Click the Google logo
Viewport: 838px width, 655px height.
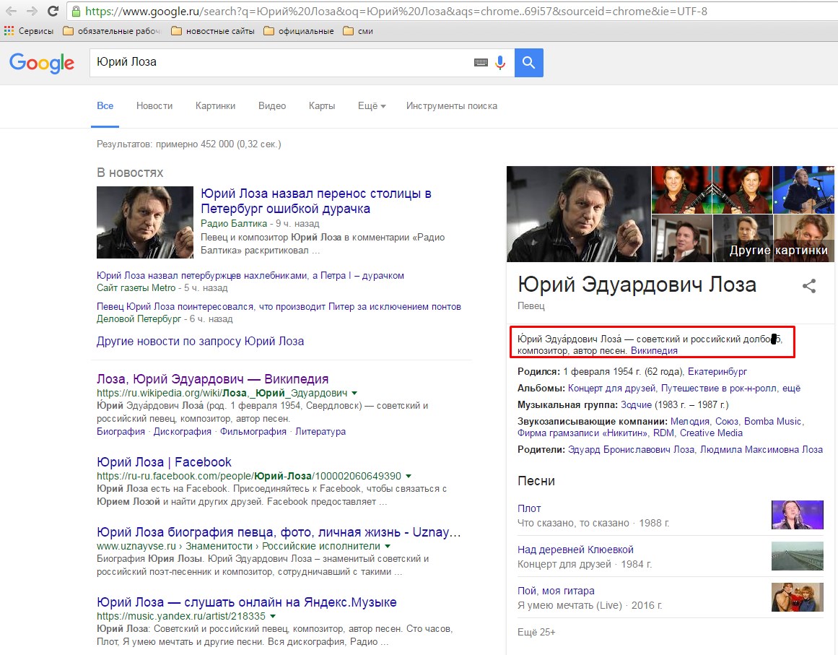pos(42,63)
